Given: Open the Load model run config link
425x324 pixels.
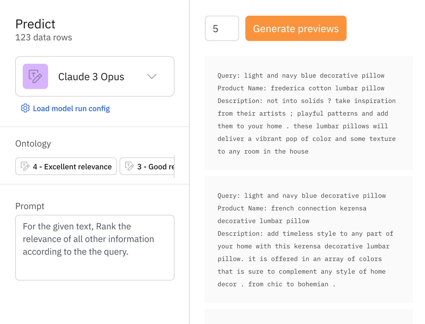Looking at the screenshot, I should tap(71, 109).
